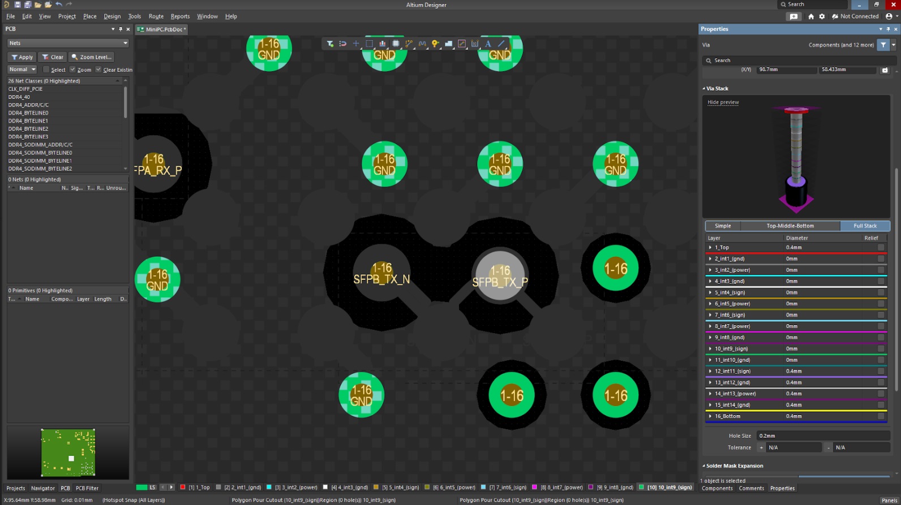
Task: Click the Hole Size input field
Action: (822, 435)
